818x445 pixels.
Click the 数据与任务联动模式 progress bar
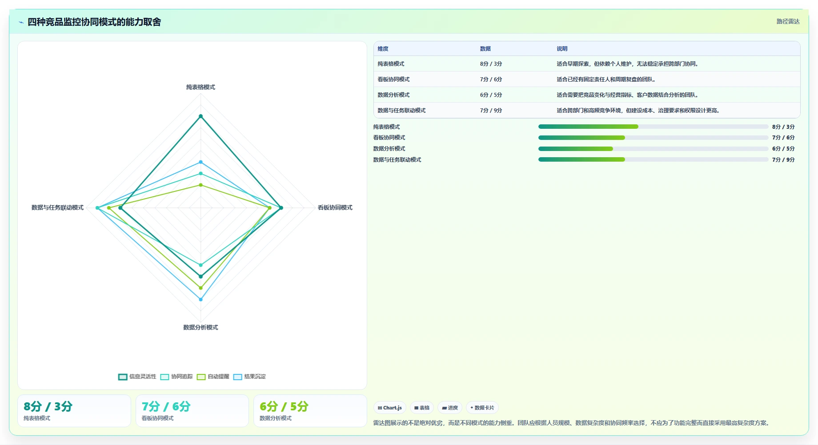[653, 159]
